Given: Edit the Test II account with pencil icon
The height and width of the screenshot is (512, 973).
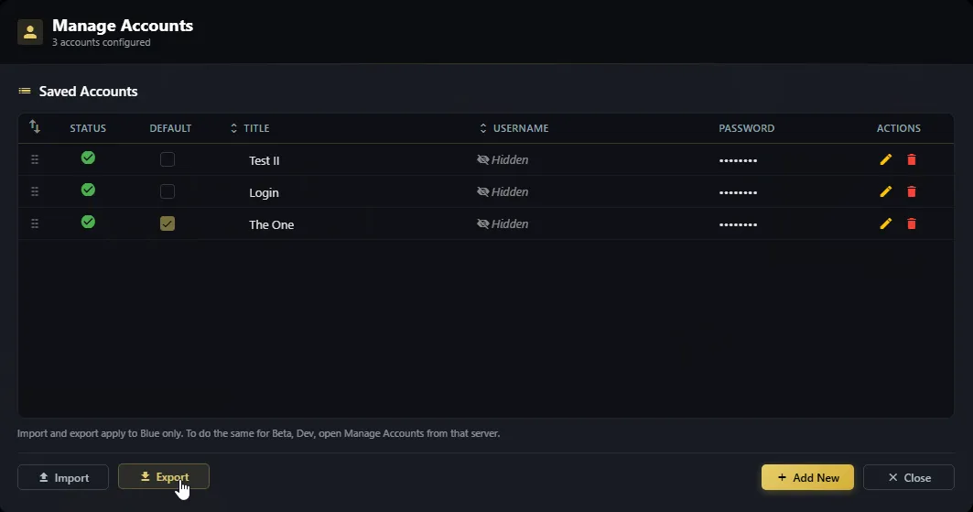Looking at the screenshot, I should pyautogui.click(x=885, y=159).
